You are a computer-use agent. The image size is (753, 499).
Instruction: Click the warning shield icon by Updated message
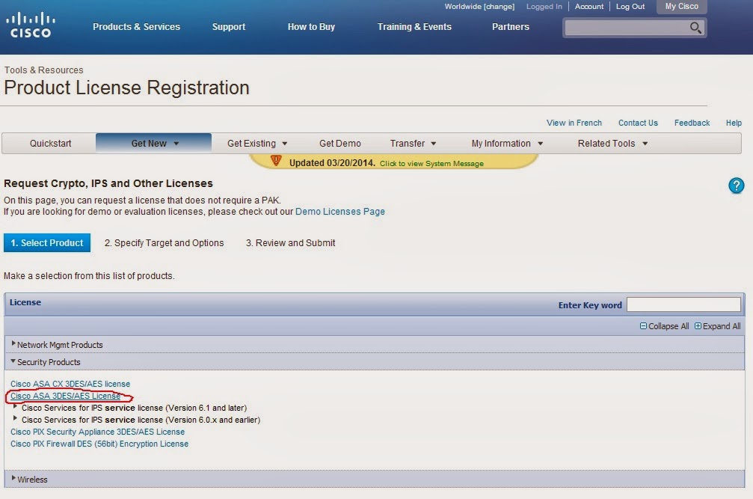pos(276,160)
